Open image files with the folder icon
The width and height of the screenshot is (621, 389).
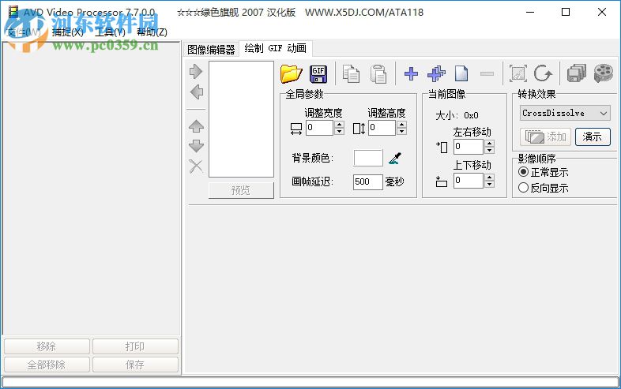click(291, 73)
